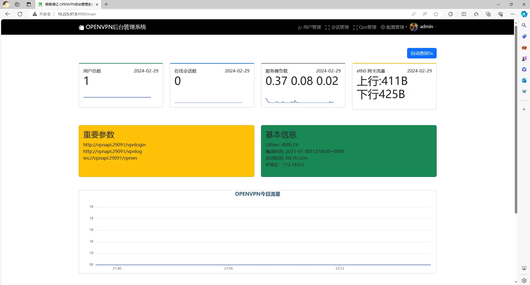
Task: Open browser extensions puzzle icon
Action: 450,14
